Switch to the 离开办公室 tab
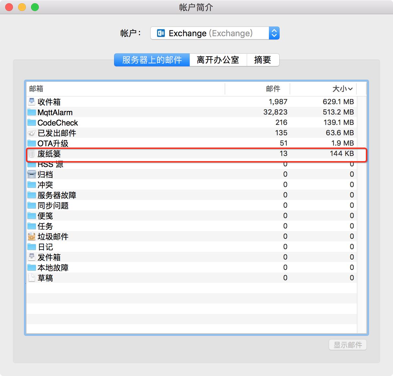Viewport: 393px width, 376px height. 218,60
